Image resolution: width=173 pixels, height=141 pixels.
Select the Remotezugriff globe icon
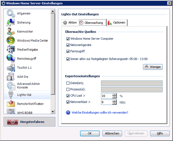[11, 58]
